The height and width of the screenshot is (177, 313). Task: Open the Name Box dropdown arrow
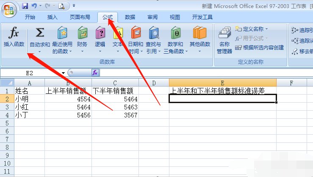tap(63, 73)
